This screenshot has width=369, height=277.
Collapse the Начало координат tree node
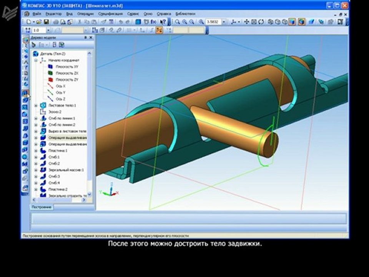click(x=36, y=60)
